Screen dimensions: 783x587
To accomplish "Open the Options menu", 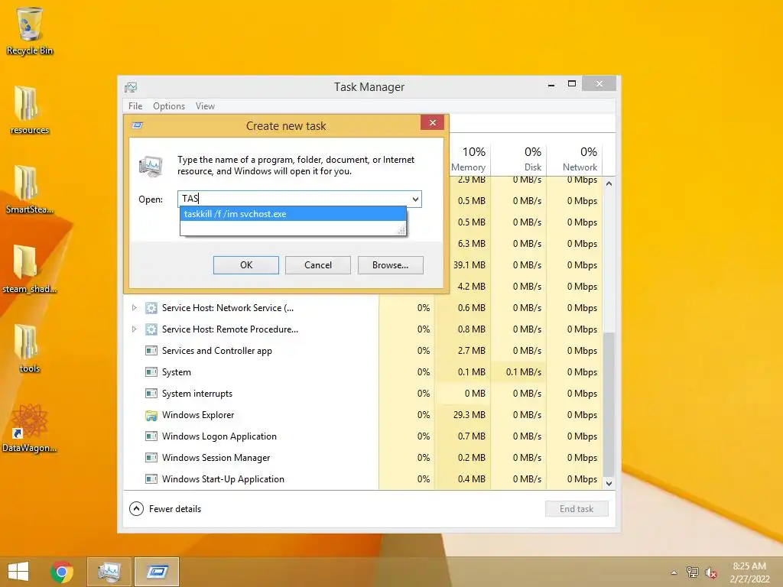I will tap(169, 106).
